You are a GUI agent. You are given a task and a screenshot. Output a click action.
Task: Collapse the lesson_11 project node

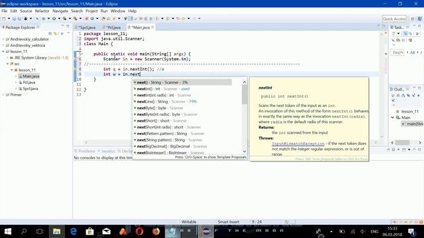(3, 52)
